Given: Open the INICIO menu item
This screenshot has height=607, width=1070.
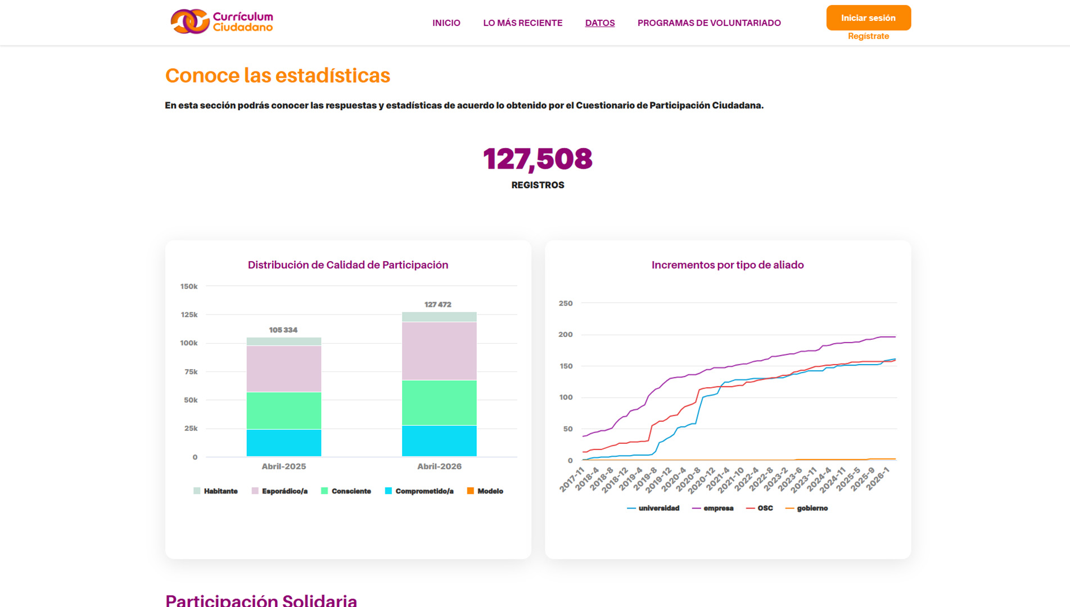Looking at the screenshot, I should coord(446,23).
